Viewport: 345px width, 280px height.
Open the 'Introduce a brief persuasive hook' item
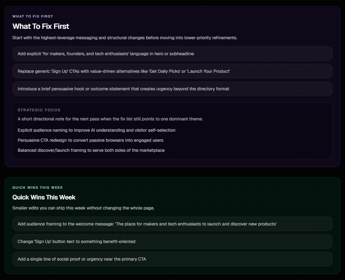pos(123,89)
